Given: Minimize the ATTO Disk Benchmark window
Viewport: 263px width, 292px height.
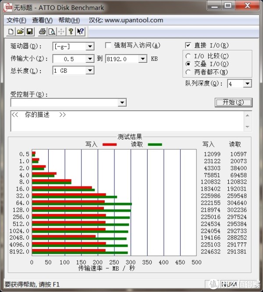Looking at the screenshot, I should click(214, 6).
